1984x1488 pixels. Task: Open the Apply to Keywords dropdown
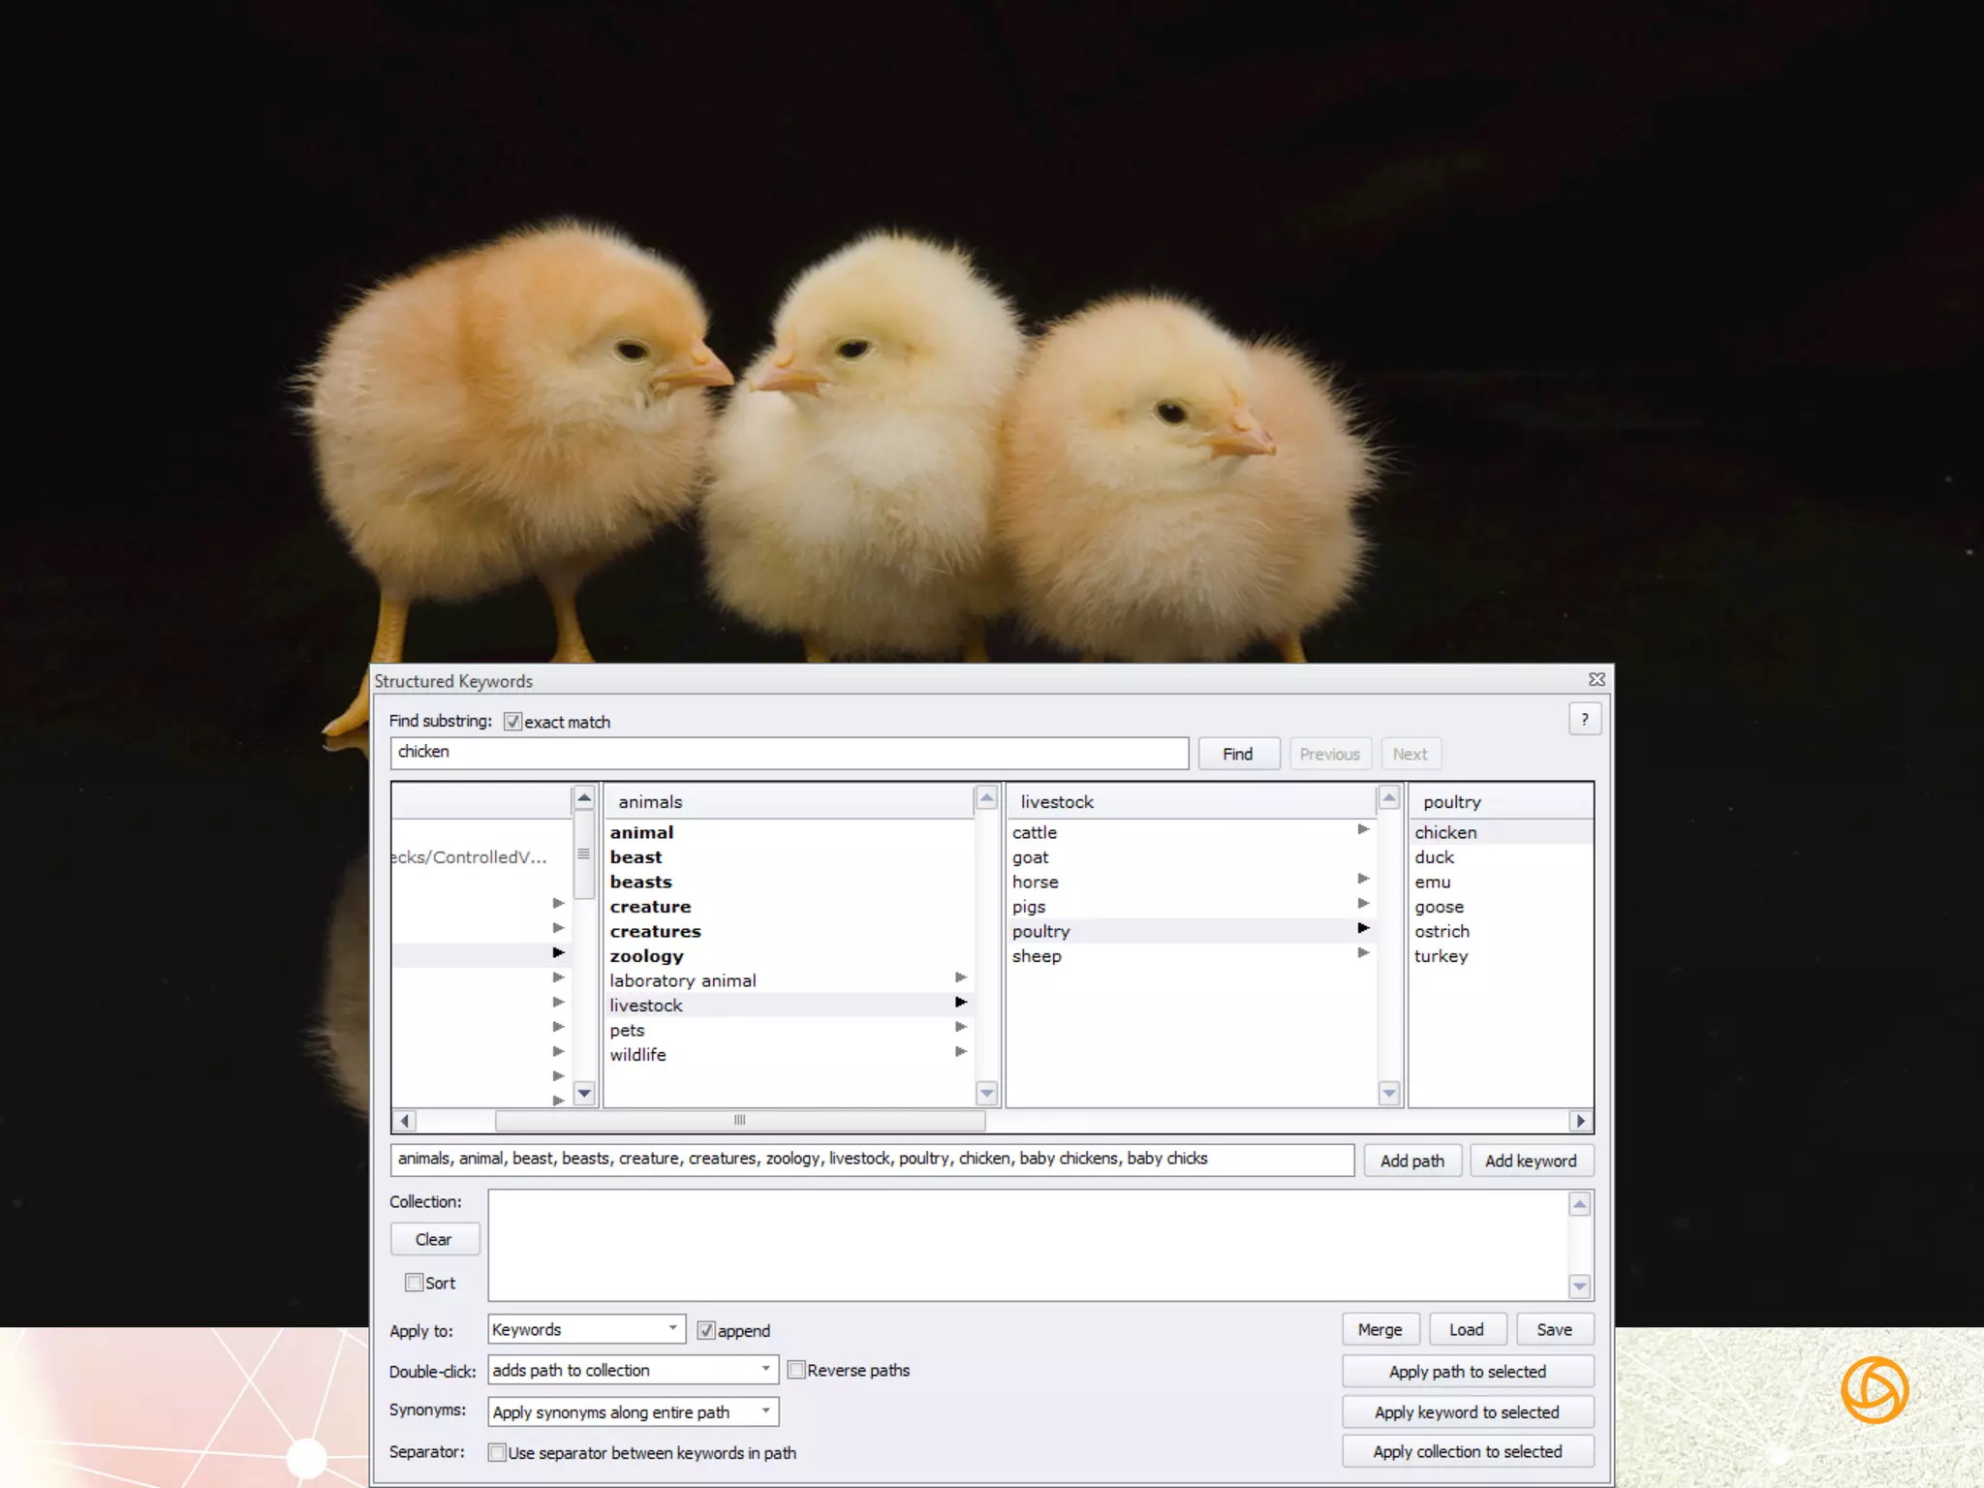pos(586,1329)
